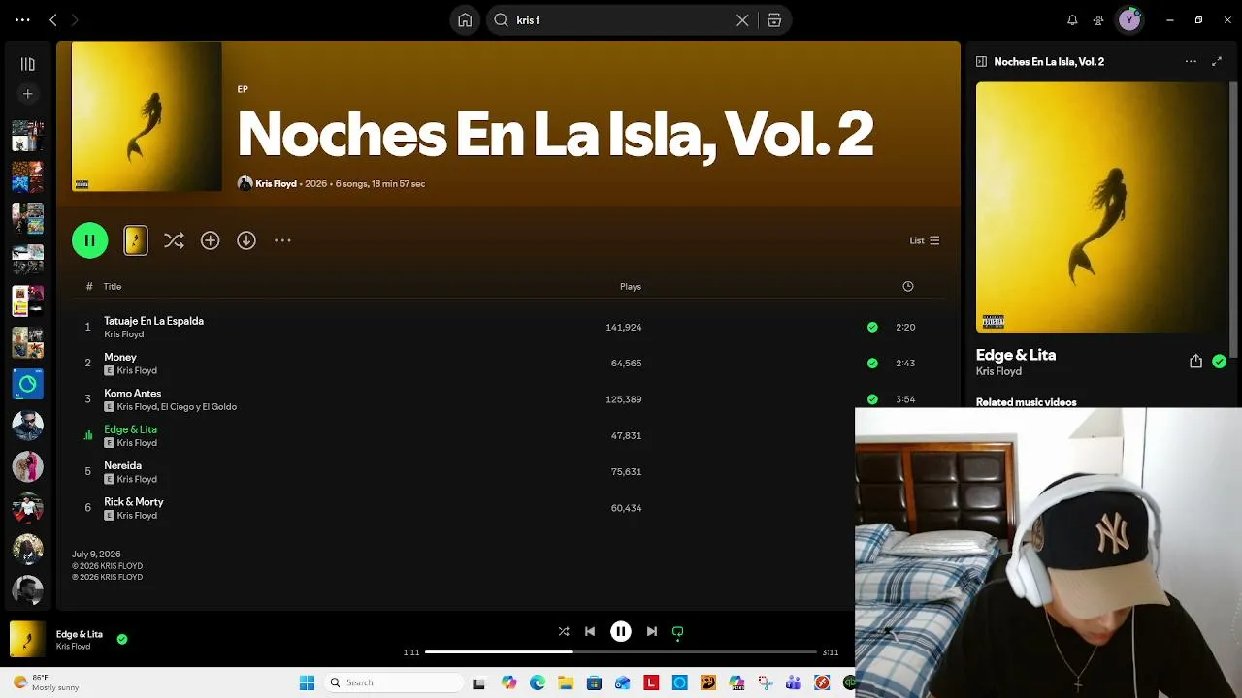Sort by the Plays column header
This screenshot has width=1242, height=698.
[631, 286]
